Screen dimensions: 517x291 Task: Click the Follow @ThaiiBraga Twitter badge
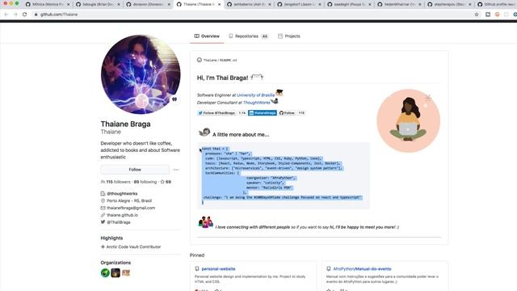216,113
